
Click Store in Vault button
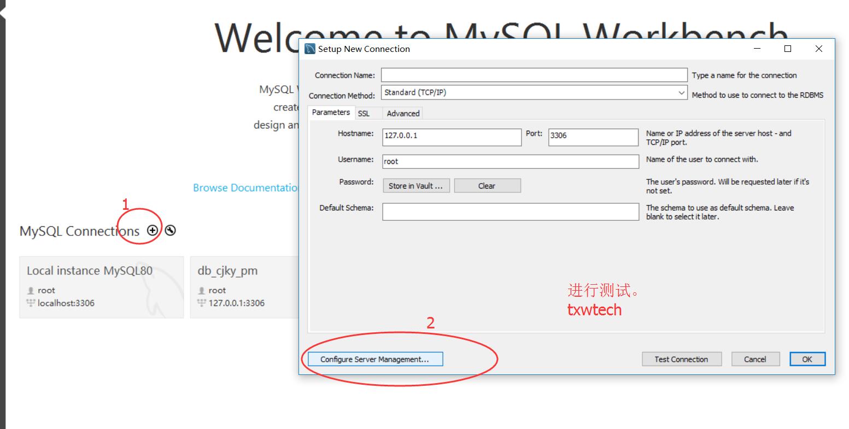pyautogui.click(x=417, y=186)
